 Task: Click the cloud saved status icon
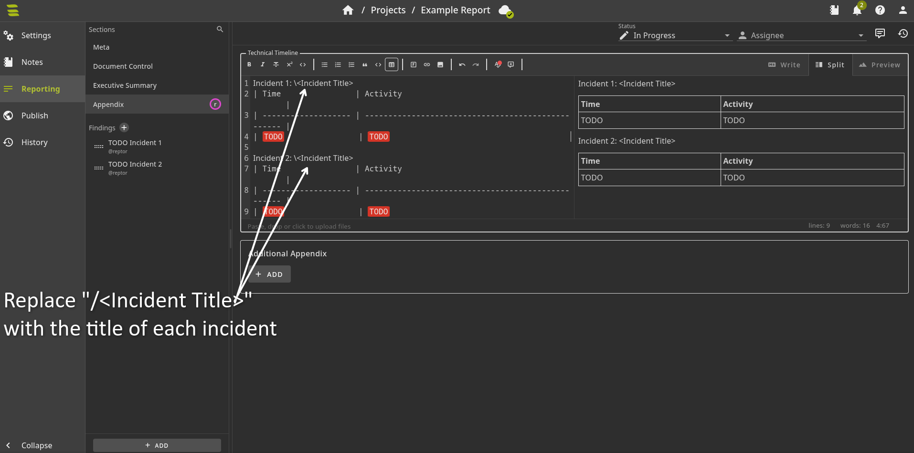pos(505,11)
